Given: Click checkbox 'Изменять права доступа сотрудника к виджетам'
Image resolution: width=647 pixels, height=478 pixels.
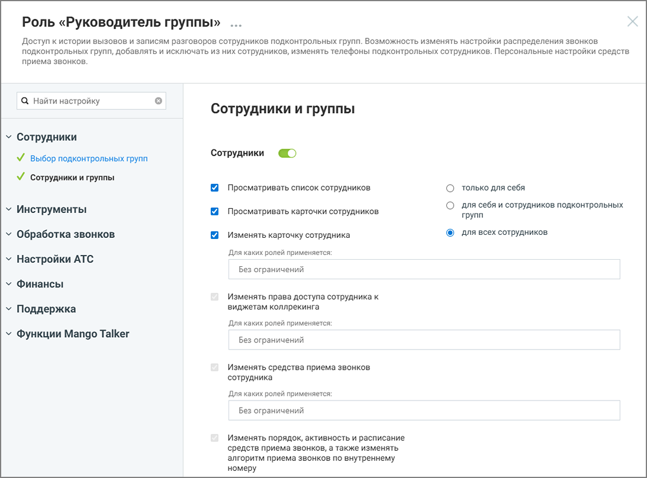Looking at the screenshot, I should (x=214, y=297).
